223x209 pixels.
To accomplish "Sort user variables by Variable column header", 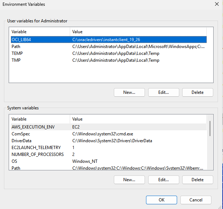I will (x=39, y=32).
